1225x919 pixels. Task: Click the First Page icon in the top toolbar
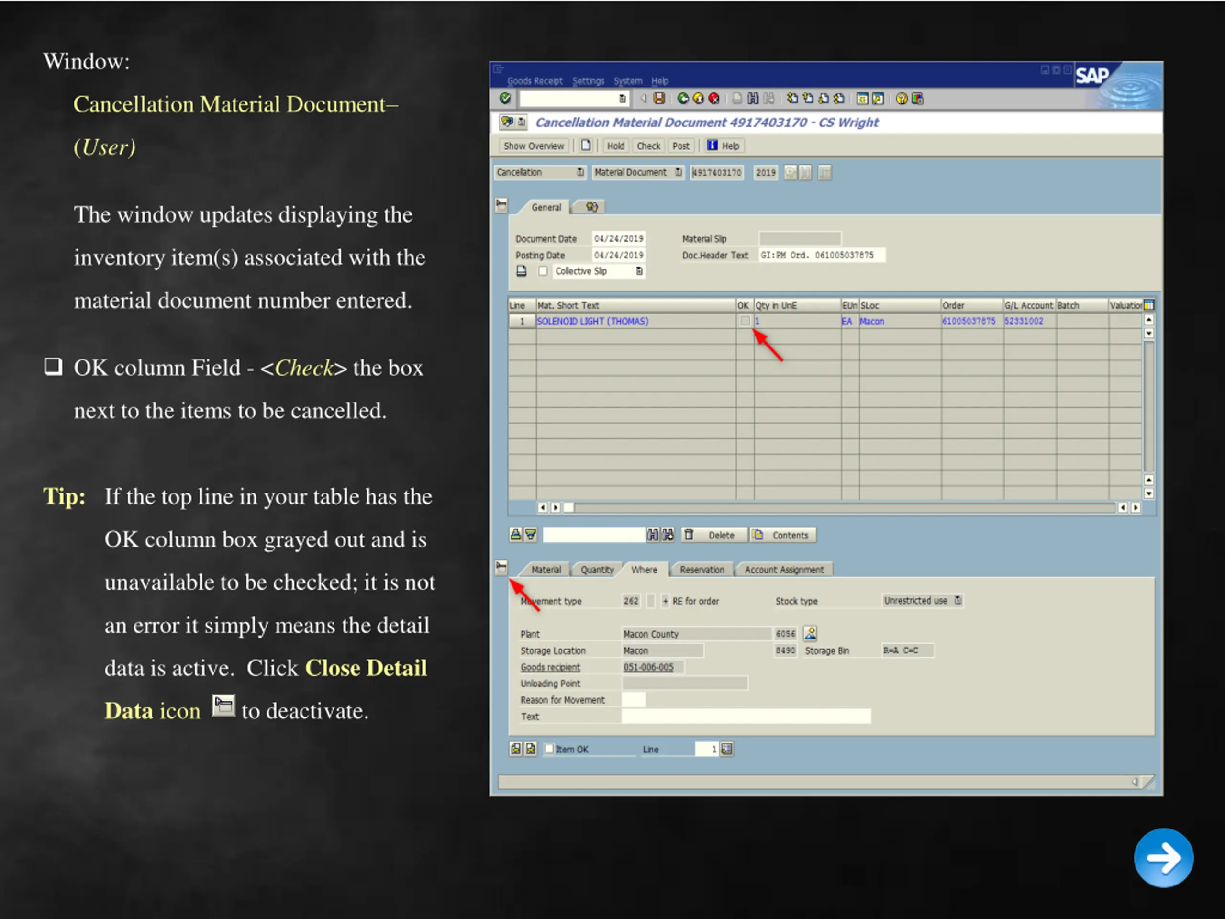coord(792,99)
